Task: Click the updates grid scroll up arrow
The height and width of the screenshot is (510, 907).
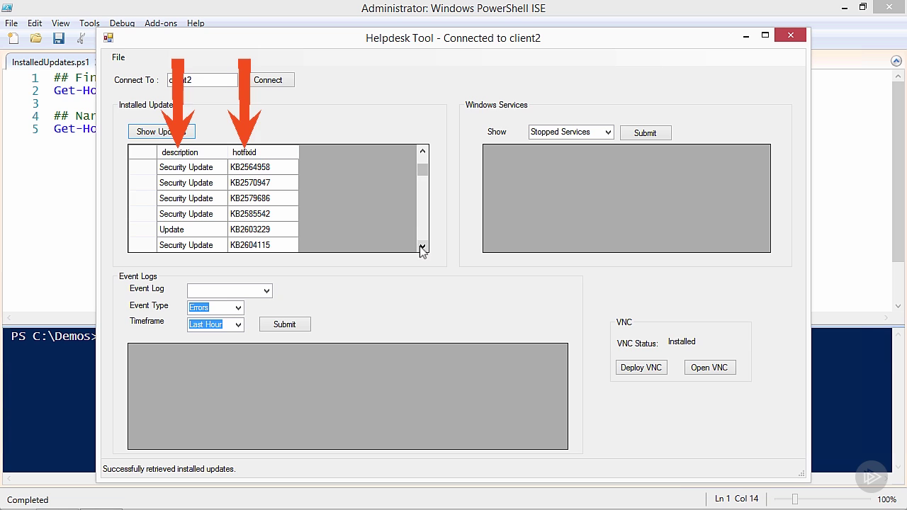Action: point(422,151)
